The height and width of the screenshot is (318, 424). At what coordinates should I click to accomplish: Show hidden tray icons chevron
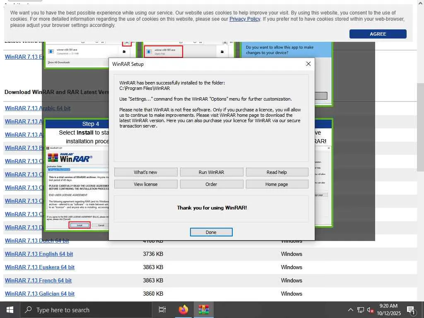[x=350, y=310]
